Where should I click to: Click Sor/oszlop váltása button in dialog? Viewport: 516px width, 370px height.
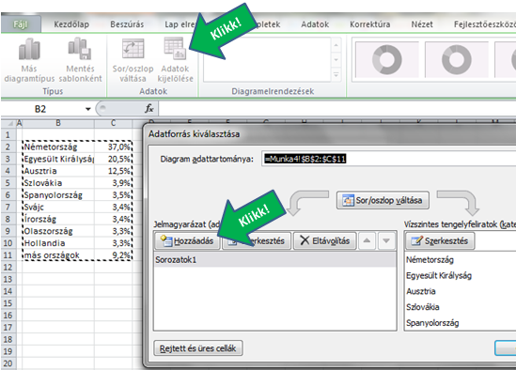click(x=383, y=200)
